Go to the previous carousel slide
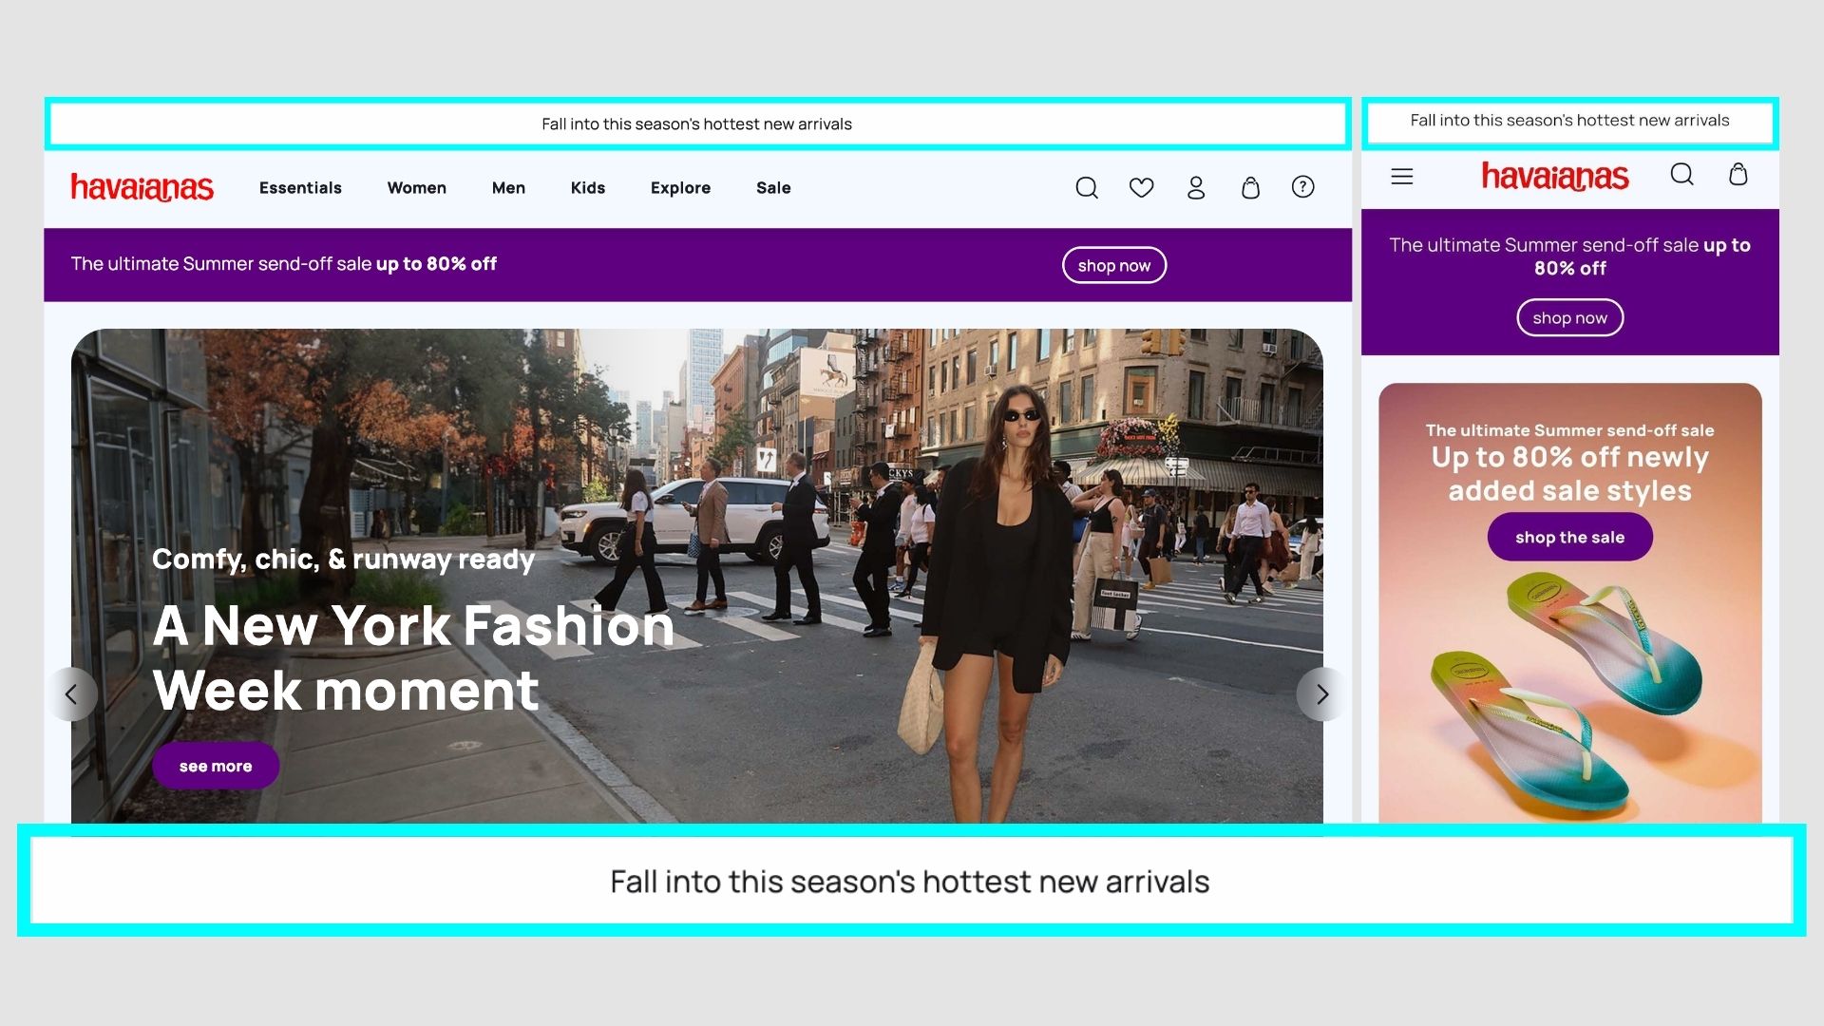1824x1026 pixels. [x=72, y=694]
